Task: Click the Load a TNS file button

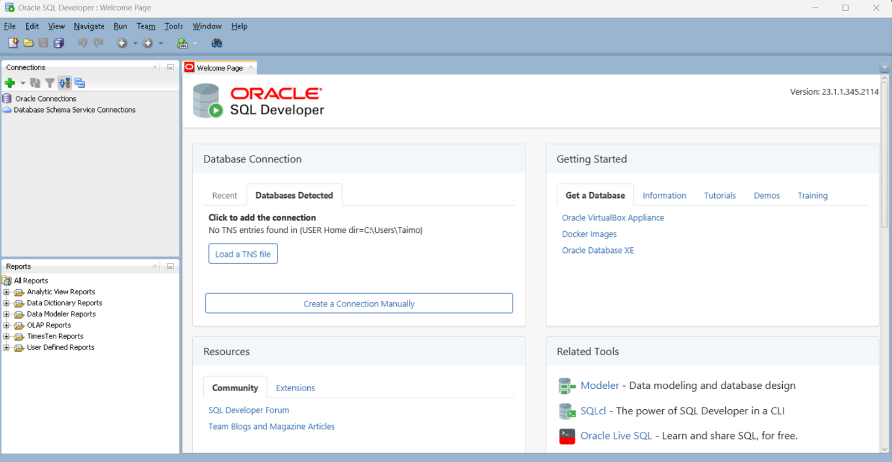Action: [243, 253]
